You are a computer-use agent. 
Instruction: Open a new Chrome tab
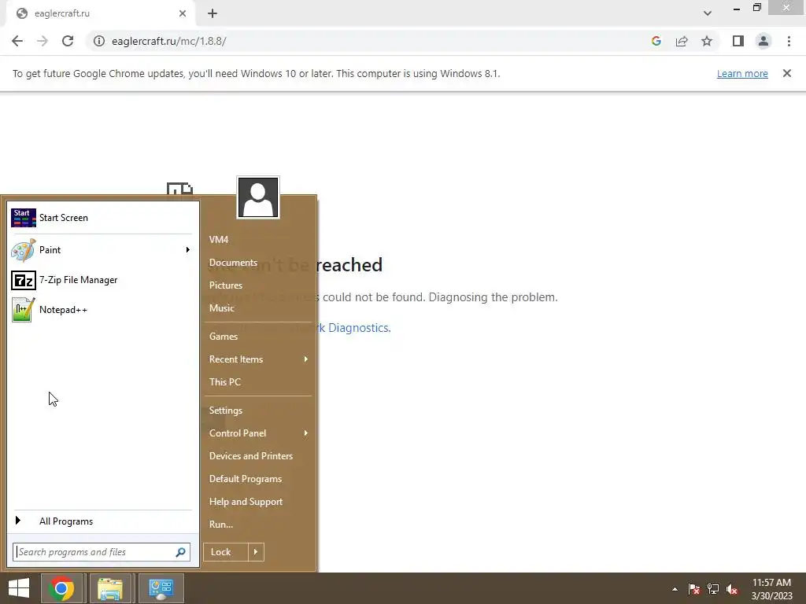pos(213,14)
